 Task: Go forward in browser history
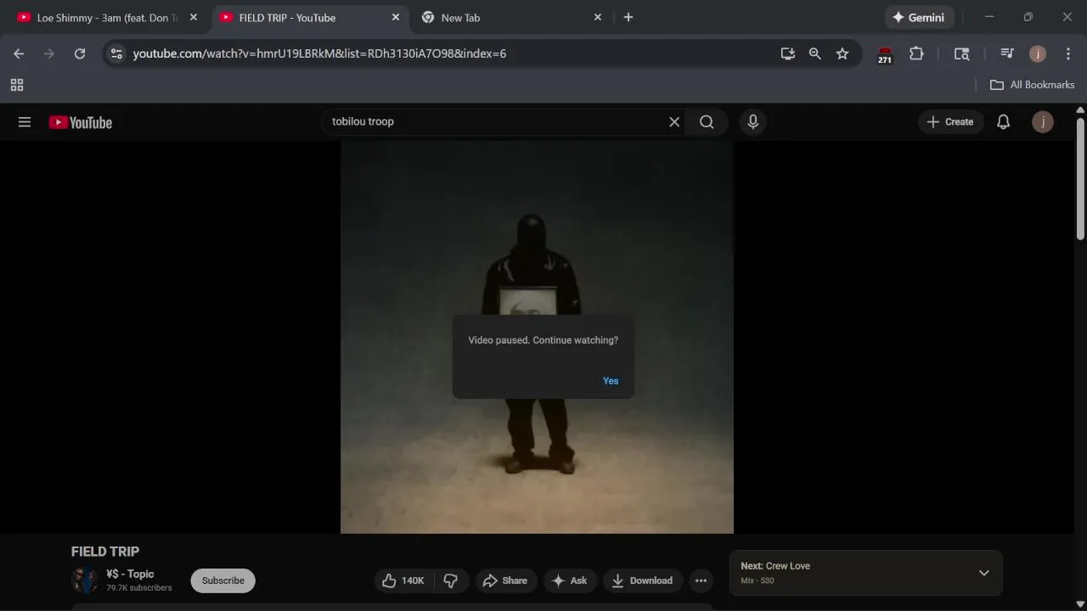click(x=49, y=53)
